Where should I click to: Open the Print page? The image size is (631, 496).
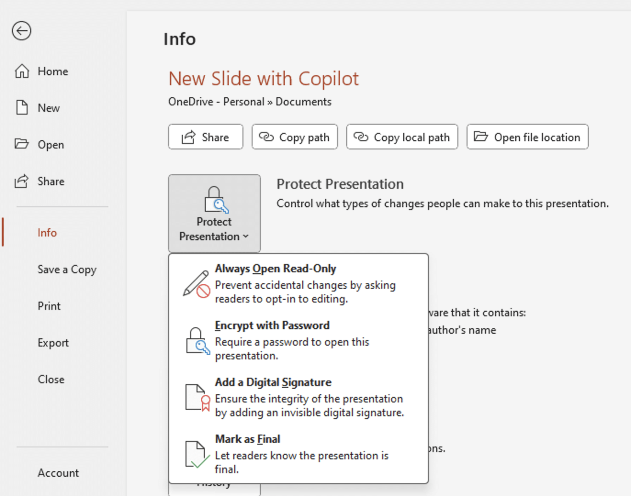click(x=49, y=306)
